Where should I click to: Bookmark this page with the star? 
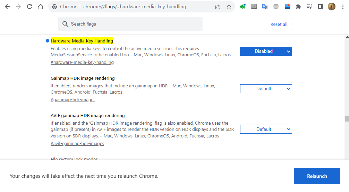click(229, 7)
